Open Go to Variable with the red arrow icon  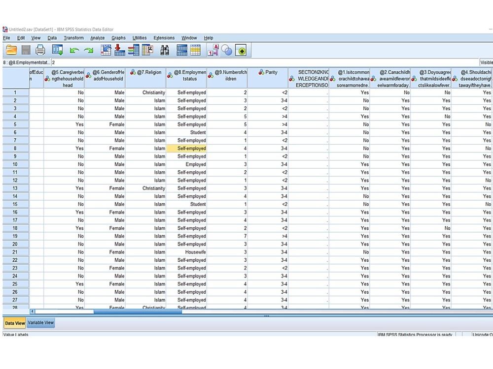coord(119,50)
